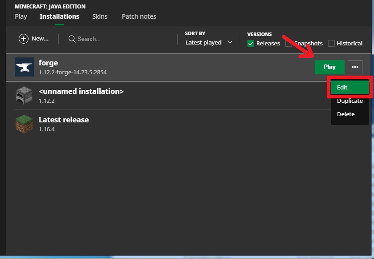The width and height of the screenshot is (374, 259).
Task: Click into the Search installations field
Action: tap(89, 39)
